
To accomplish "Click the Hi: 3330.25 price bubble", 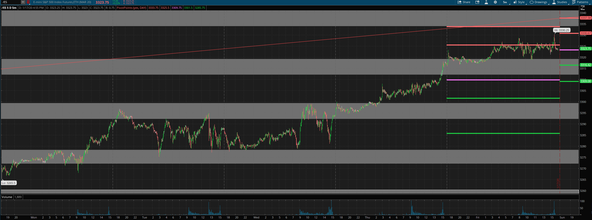I will coord(562,30).
